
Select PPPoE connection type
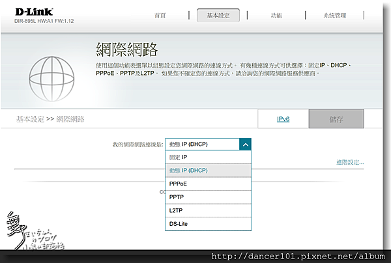point(209,184)
